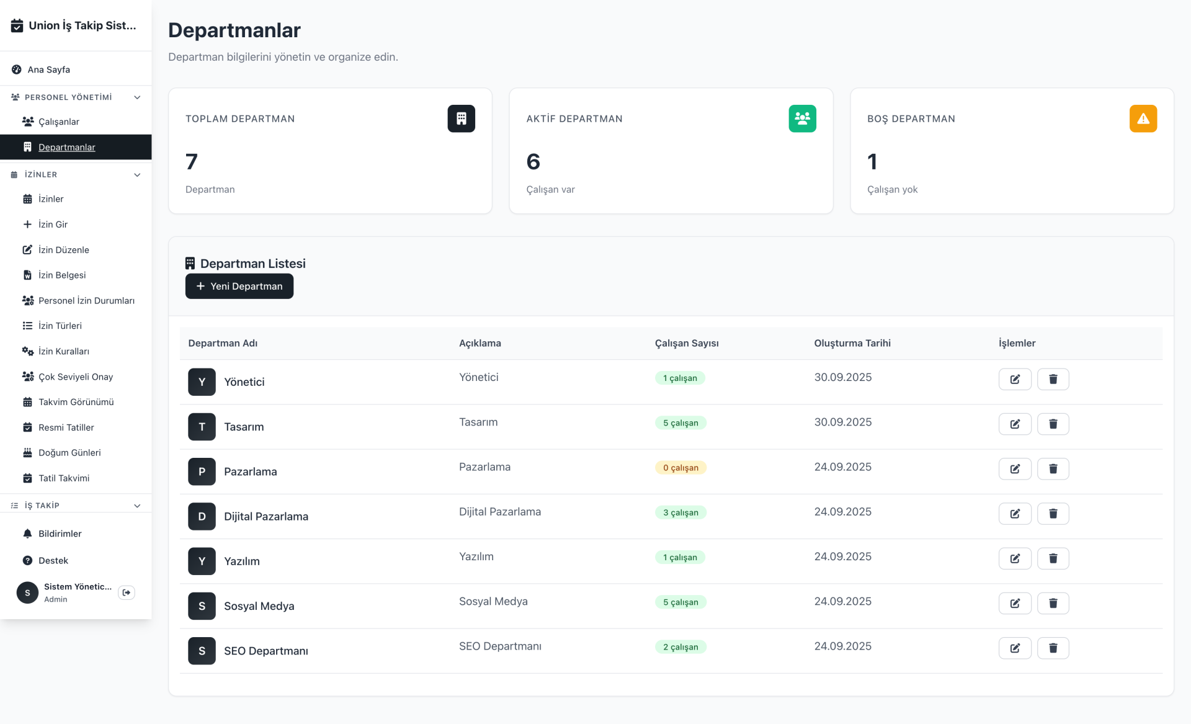Click the building icon in Toplam Departman card
The image size is (1191, 724).
coord(461,118)
